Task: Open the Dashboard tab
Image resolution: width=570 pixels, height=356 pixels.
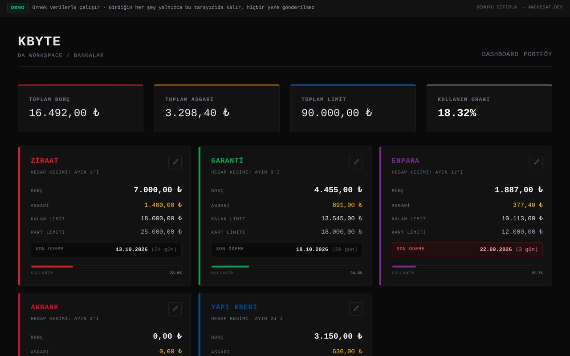Action: 500,54
